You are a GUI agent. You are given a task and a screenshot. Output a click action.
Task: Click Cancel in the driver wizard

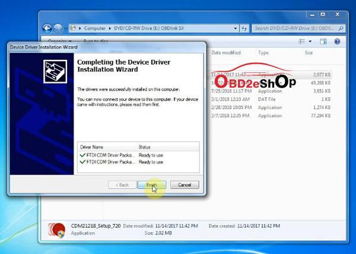pyautogui.click(x=185, y=185)
